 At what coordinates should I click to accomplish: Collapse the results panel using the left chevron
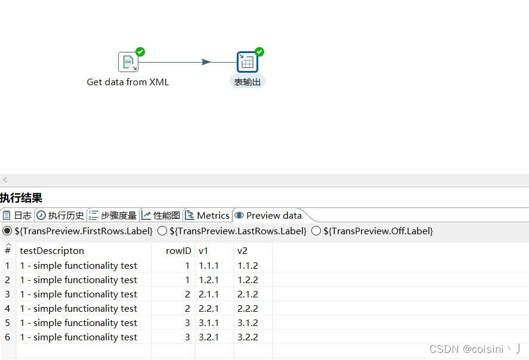pyautogui.click(x=5, y=179)
